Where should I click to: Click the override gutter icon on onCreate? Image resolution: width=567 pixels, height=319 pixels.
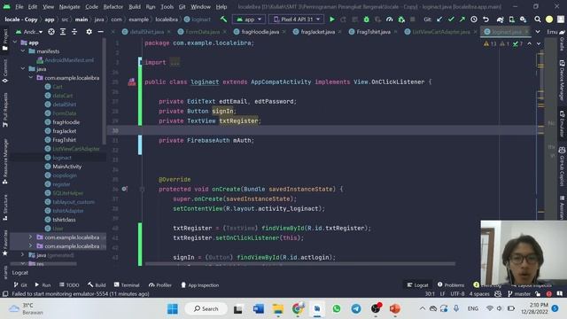[124, 189]
